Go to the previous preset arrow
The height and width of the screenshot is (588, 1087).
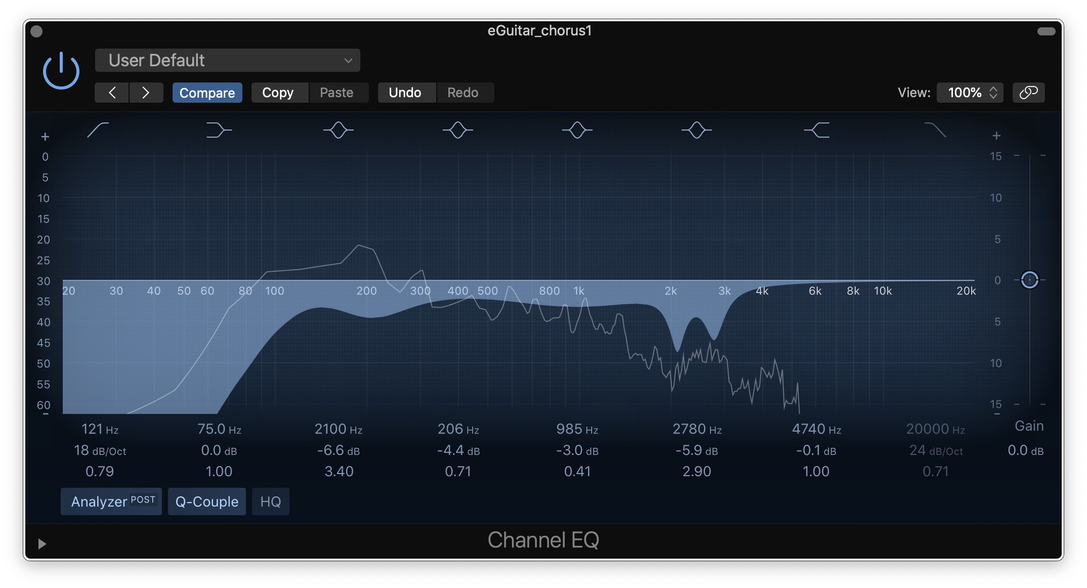click(112, 93)
